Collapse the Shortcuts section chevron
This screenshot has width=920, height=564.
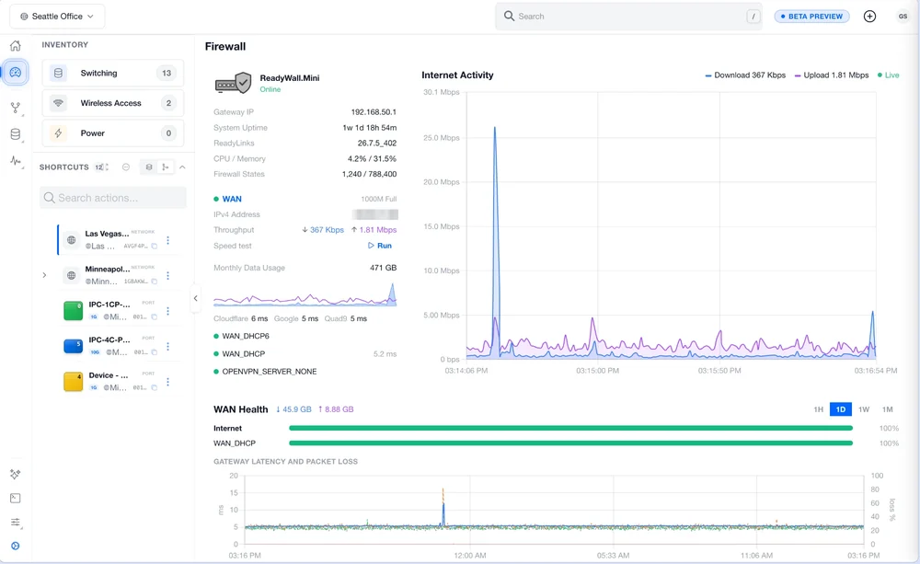tap(182, 167)
